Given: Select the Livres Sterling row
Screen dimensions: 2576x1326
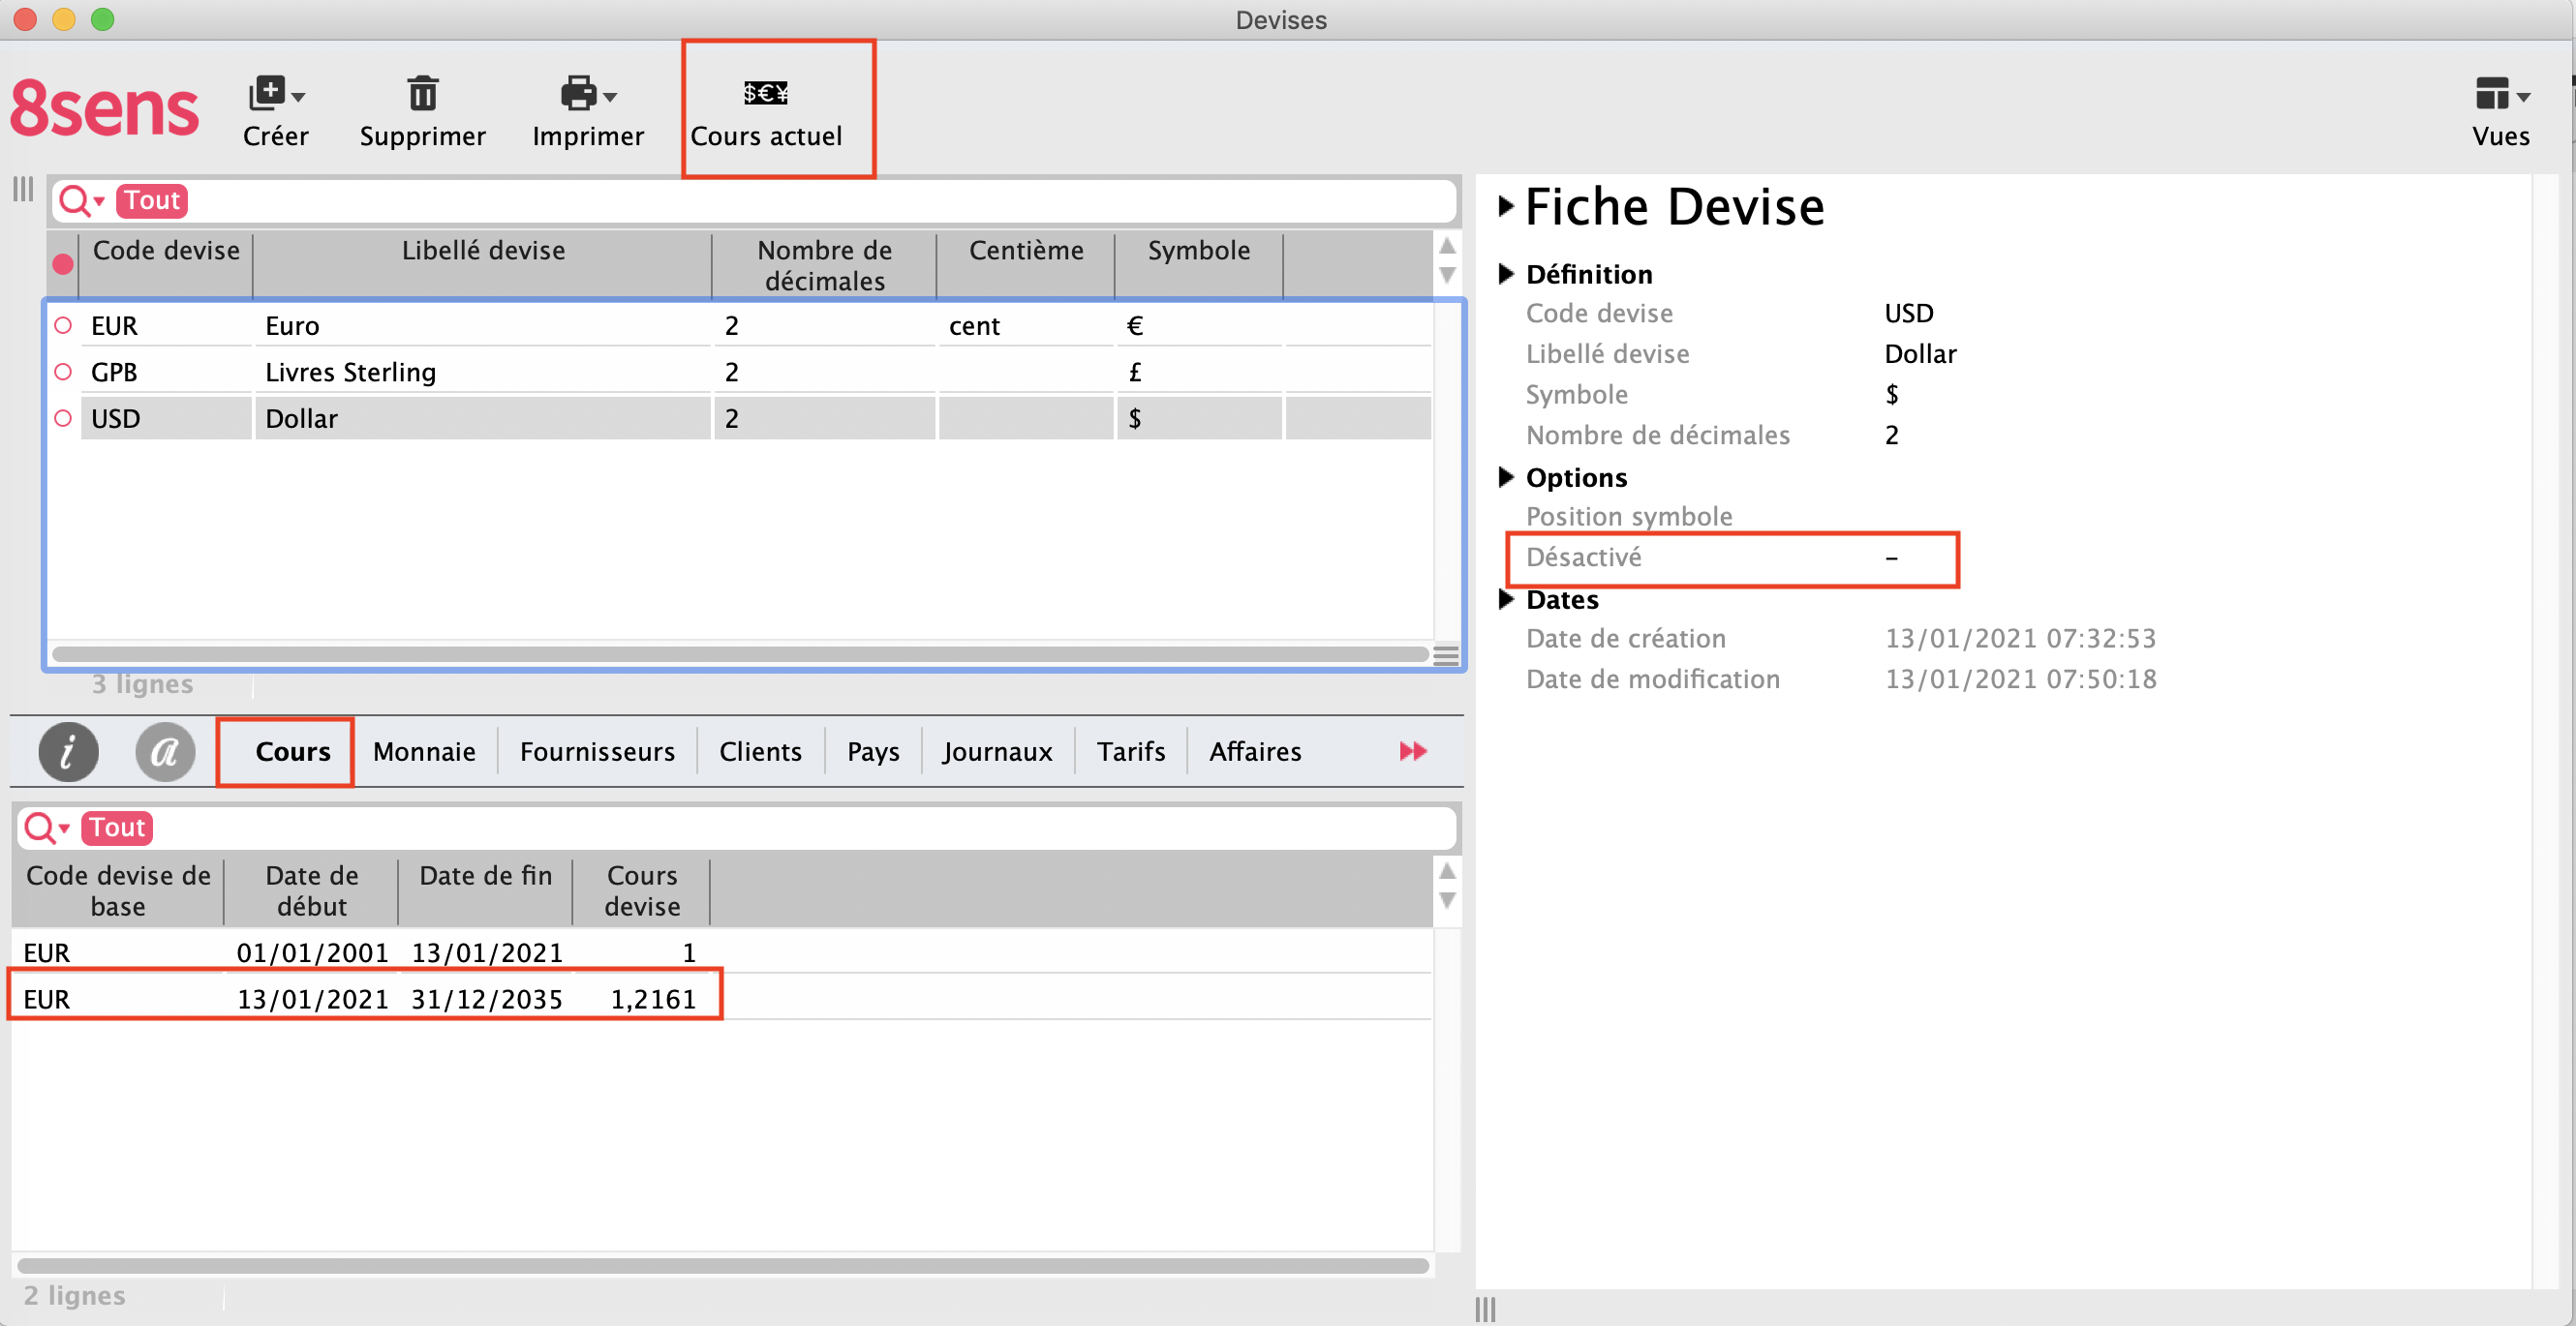Looking at the screenshot, I should pos(741,372).
